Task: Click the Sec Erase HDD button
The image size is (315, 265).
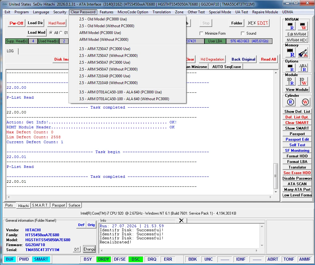Action: [297, 173]
